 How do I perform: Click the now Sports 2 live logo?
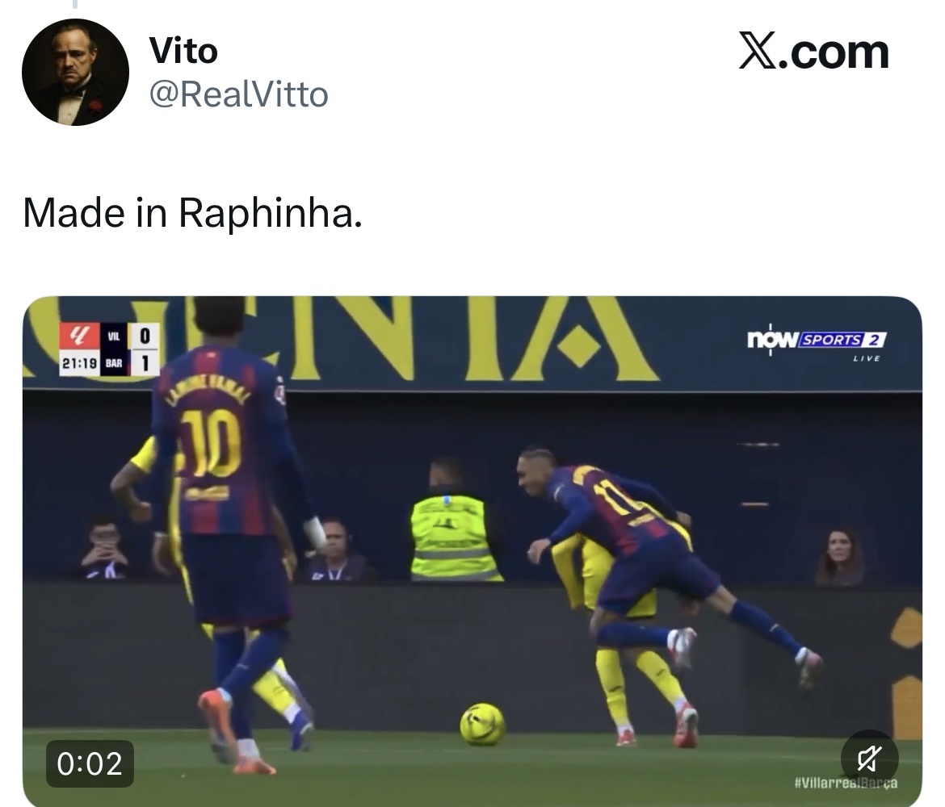817,340
